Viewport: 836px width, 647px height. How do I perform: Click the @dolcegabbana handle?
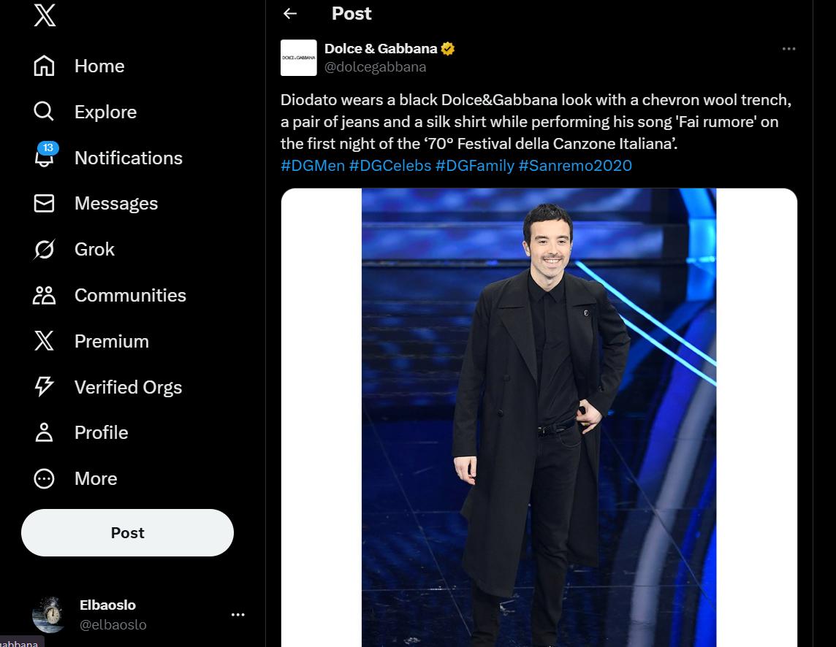coord(375,67)
